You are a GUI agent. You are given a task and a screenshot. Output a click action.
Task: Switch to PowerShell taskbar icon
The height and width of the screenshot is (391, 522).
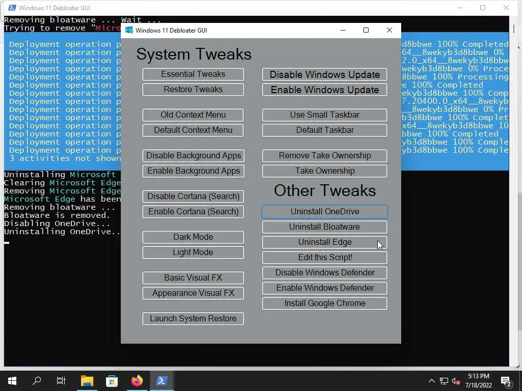click(x=162, y=381)
